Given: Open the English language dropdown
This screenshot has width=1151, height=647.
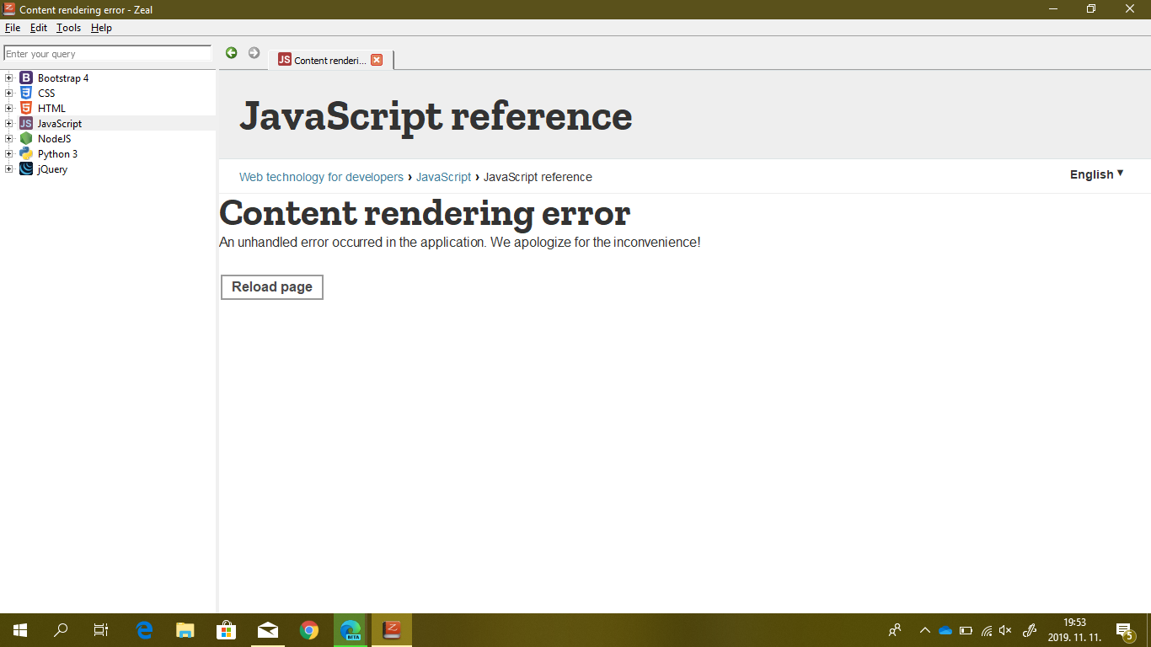Looking at the screenshot, I should (x=1095, y=174).
